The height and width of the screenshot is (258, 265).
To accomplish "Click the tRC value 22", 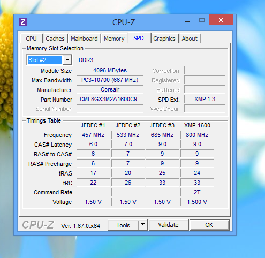I will click(x=93, y=183).
